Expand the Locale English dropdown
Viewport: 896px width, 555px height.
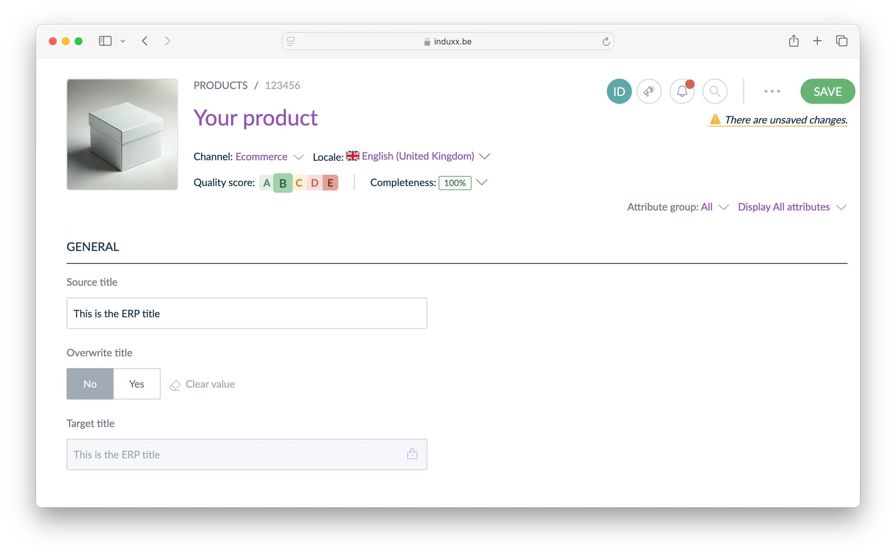click(417, 156)
